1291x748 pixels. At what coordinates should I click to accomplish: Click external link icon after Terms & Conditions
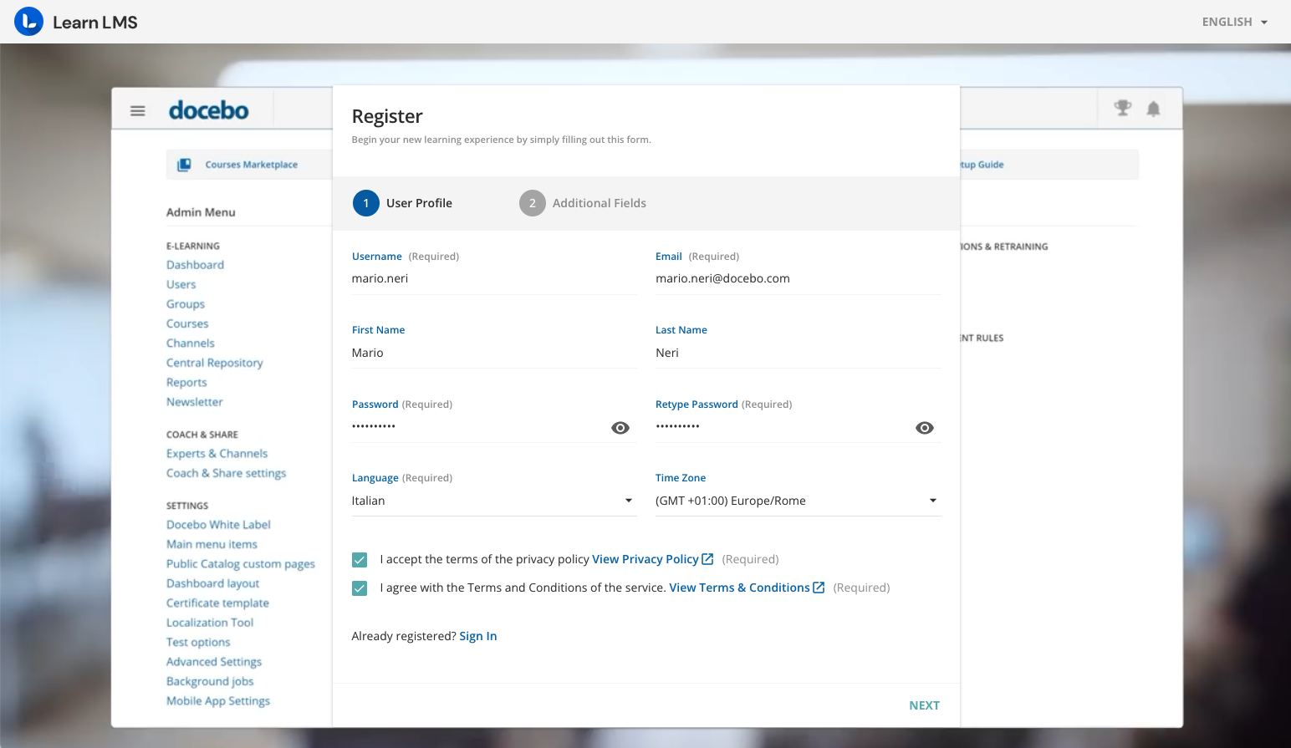pyautogui.click(x=819, y=588)
